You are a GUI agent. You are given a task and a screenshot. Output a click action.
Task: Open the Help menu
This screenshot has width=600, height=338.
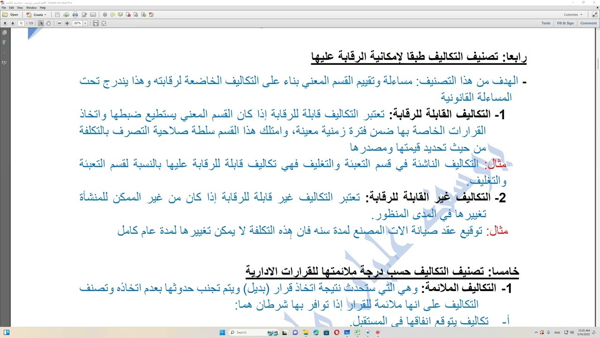click(x=43, y=8)
